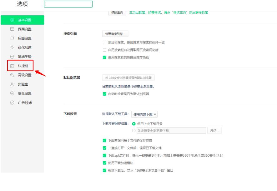Click the 选择默认下载工具 label
This screenshot has height=191, width=277.
tap(115, 114)
